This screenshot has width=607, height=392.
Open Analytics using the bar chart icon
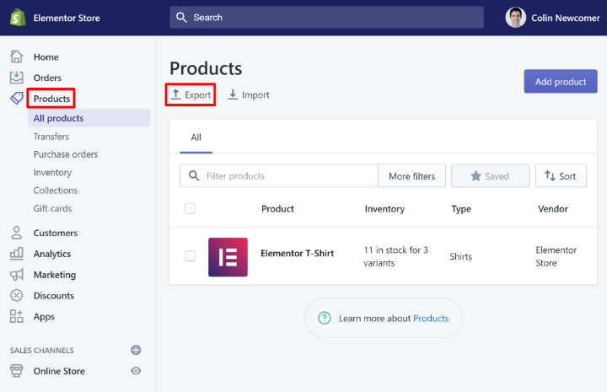[x=17, y=254]
